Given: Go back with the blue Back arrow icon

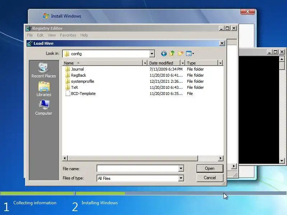Looking at the screenshot, I should click(x=164, y=53).
